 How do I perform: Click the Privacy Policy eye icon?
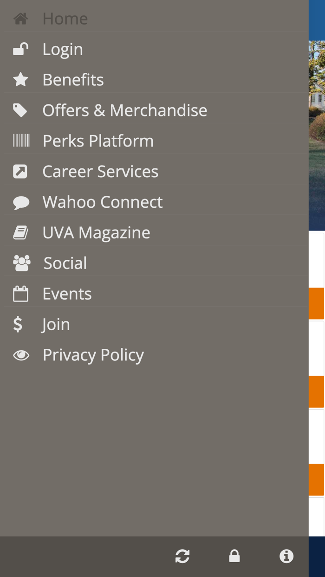tap(20, 355)
